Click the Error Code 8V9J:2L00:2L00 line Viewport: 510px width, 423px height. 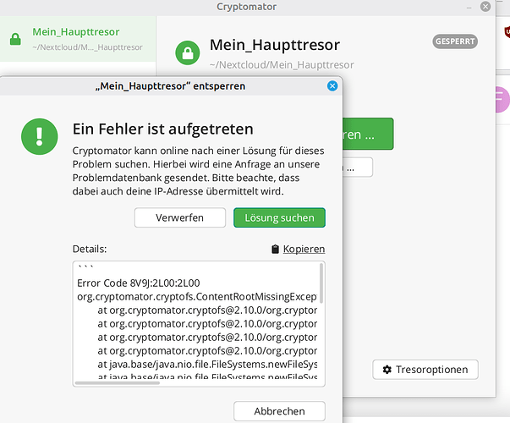pyautogui.click(x=139, y=283)
